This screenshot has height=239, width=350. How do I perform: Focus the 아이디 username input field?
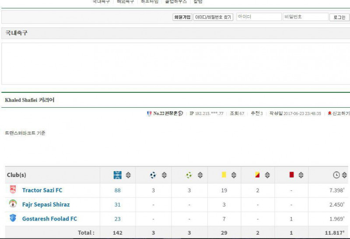point(259,17)
